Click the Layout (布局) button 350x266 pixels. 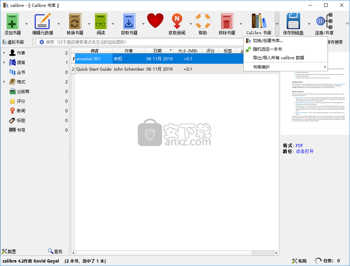299,261
